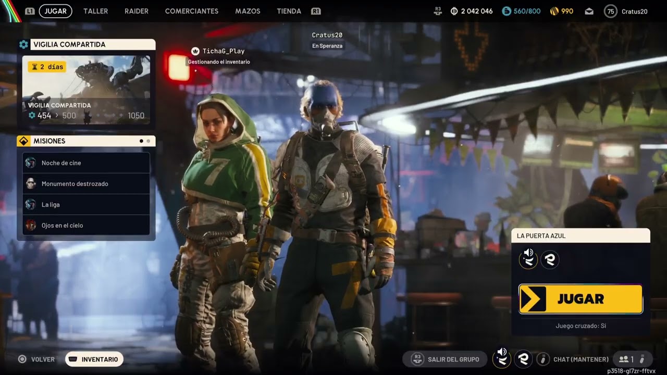Click the Noche de cine mission portrait icon
667x375 pixels.
pos(31,163)
